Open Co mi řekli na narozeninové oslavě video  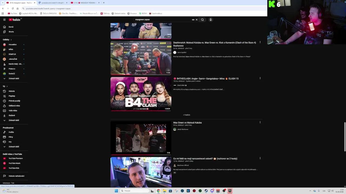[x=205, y=159]
